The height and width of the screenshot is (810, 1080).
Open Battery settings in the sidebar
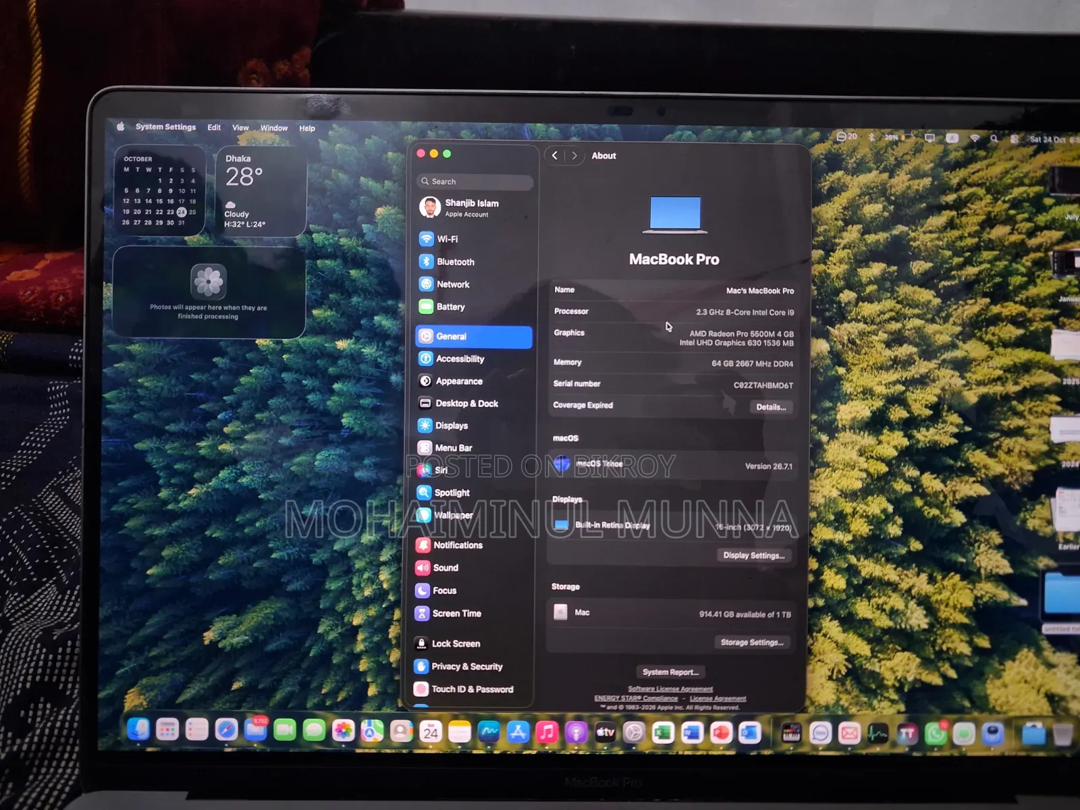pyautogui.click(x=475, y=307)
